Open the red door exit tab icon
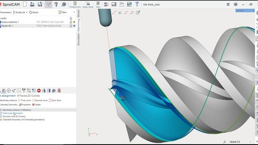The width and height of the screenshot is (258, 145). point(59,90)
